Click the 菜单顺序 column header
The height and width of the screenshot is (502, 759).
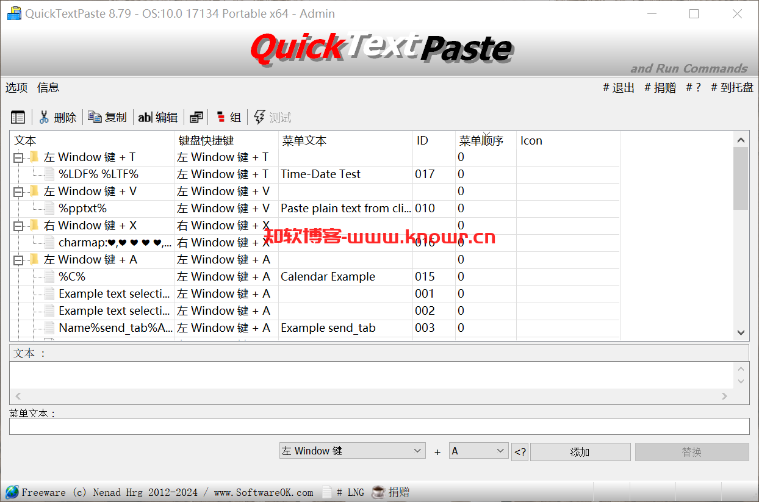coord(486,140)
